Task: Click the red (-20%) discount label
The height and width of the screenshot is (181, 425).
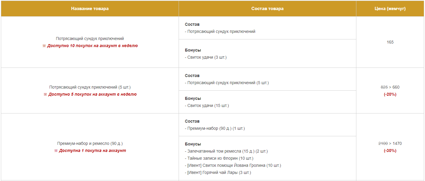Action: click(x=390, y=94)
